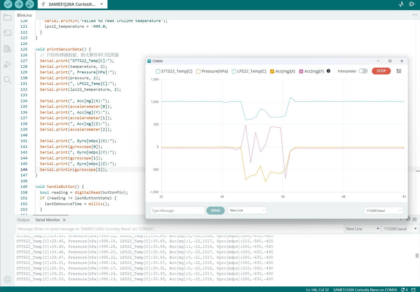Toggle the bottom panel from the status bar
The width and height of the screenshot is (420, 292).
[413, 290]
